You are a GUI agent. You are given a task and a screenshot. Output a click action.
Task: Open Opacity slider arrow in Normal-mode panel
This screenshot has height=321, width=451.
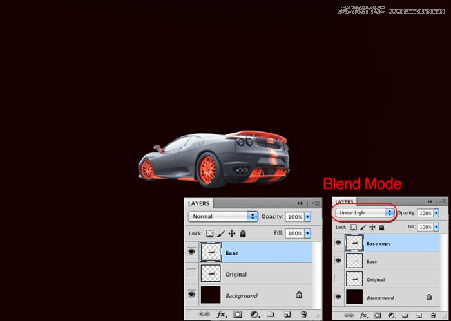(308, 217)
